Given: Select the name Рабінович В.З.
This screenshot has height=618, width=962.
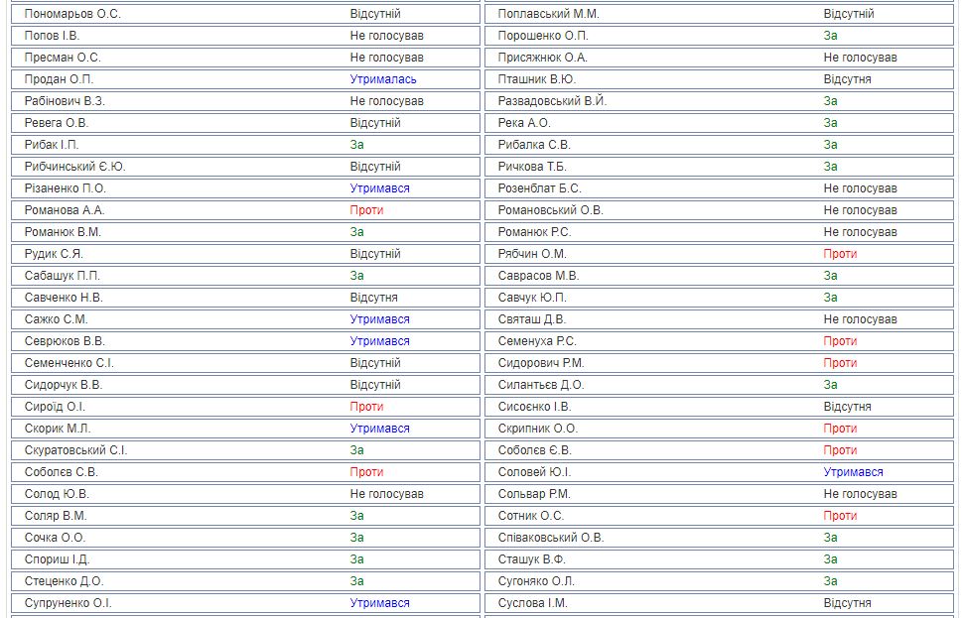Looking at the screenshot, I should (65, 101).
